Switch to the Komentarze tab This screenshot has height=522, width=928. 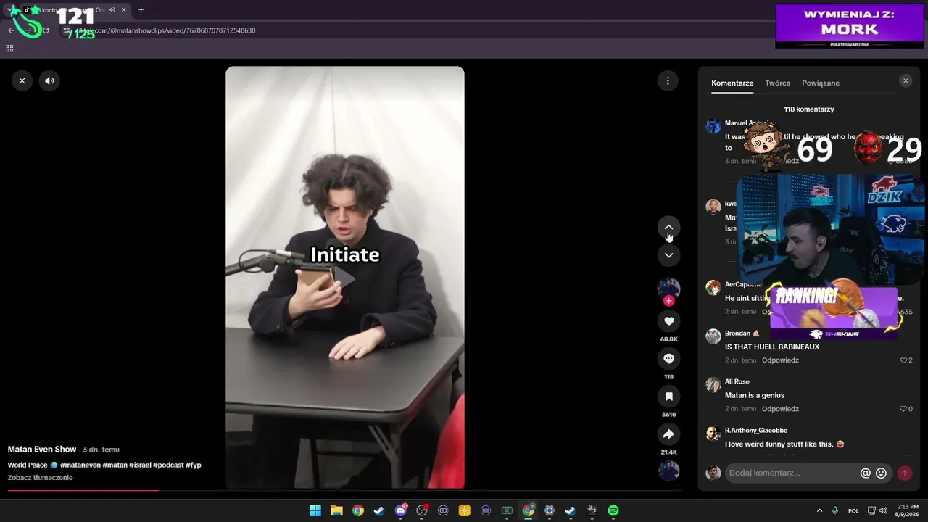(x=732, y=83)
